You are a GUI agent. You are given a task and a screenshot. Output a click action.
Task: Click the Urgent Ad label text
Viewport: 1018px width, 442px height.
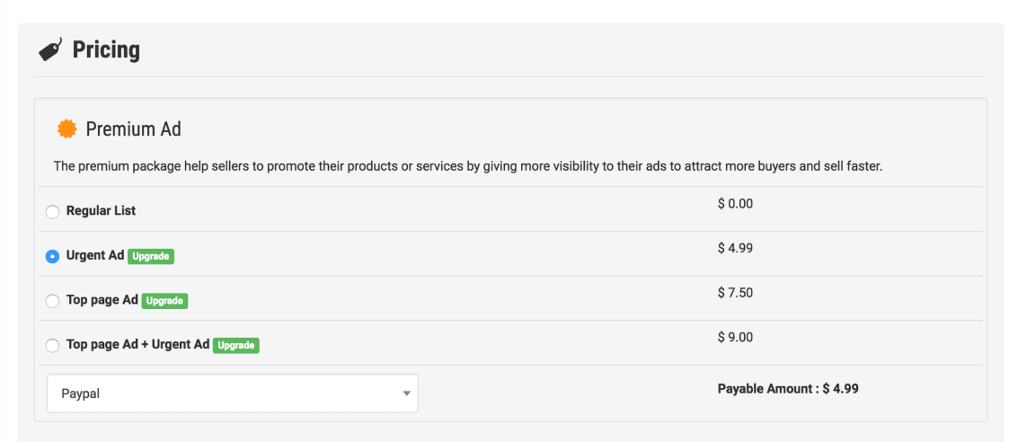pyautogui.click(x=94, y=255)
